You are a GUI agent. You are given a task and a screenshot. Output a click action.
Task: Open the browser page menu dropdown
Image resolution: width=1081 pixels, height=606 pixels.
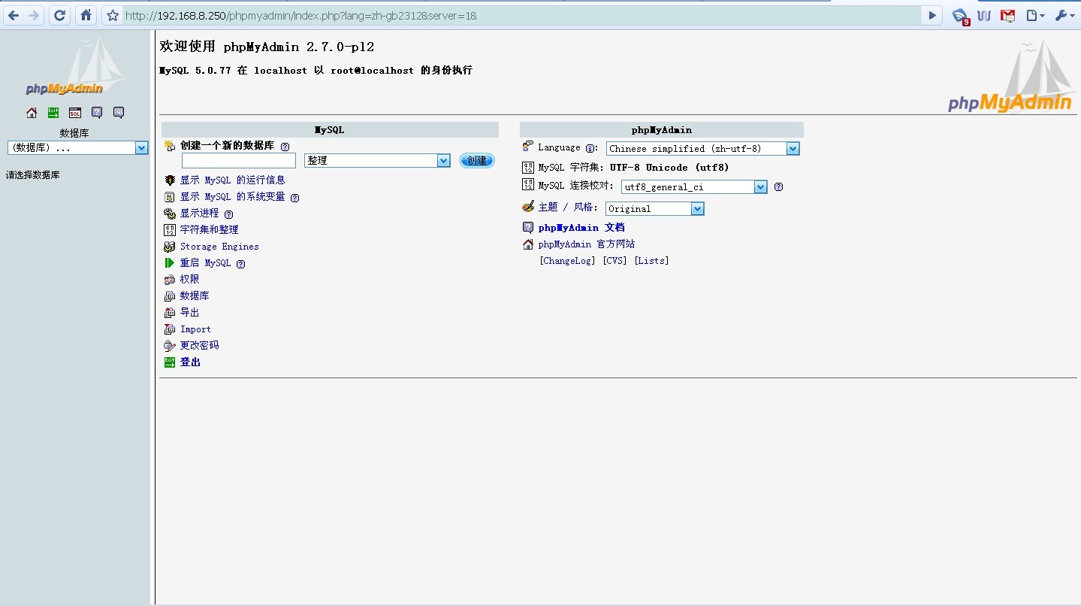[1035, 15]
